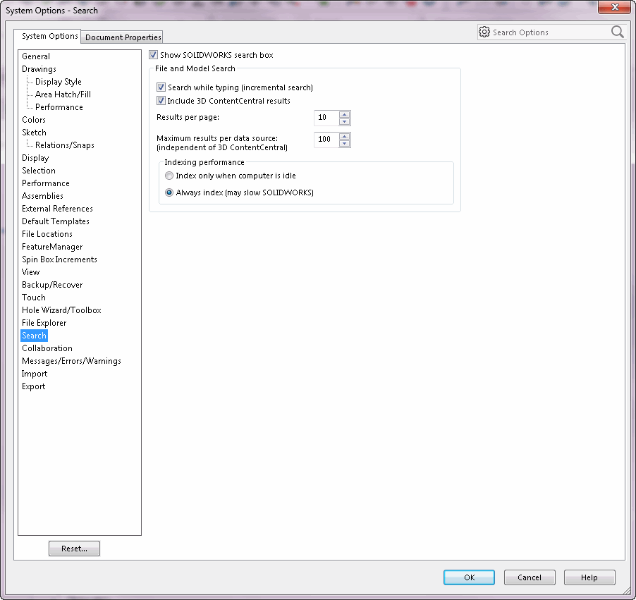
Task: Select top-level Performance below Selection
Action: [45, 183]
